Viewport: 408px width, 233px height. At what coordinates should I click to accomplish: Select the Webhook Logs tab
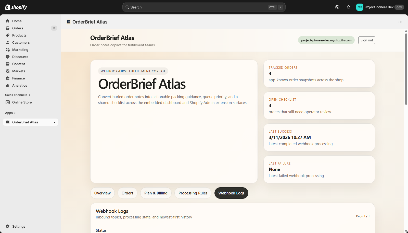pyautogui.click(x=231, y=193)
